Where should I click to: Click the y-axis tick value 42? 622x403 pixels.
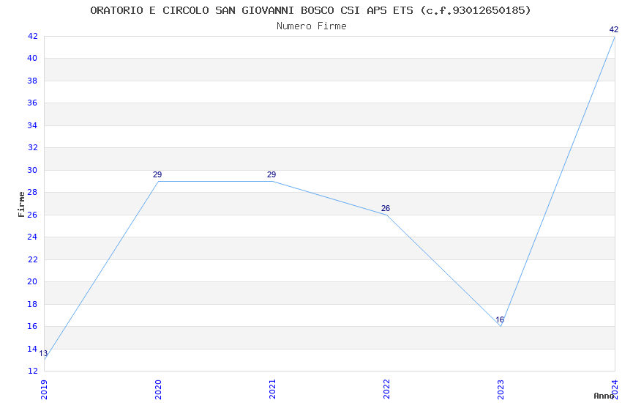[x=32, y=36]
